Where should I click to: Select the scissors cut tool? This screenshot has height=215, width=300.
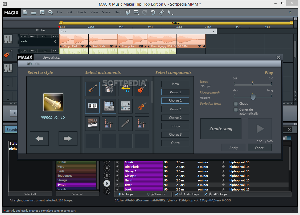coord(162,13)
